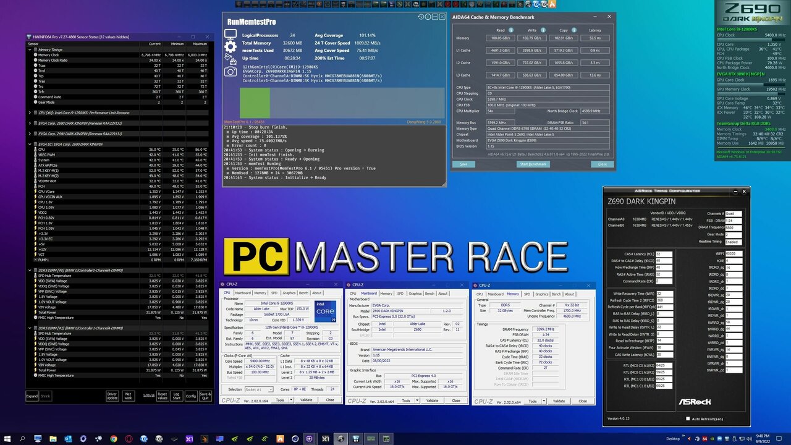791x445 pixels.
Task: Click Start Benchmark in AIDA64
Action: [x=533, y=164]
